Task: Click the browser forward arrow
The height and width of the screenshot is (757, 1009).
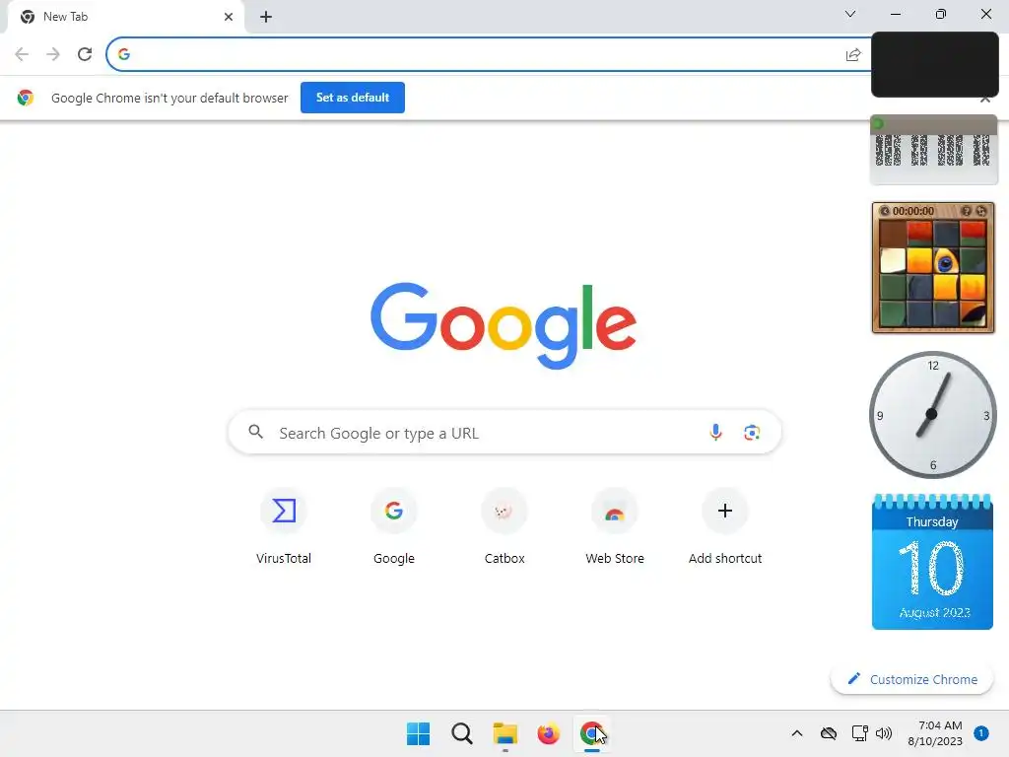Action: (53, 54)
